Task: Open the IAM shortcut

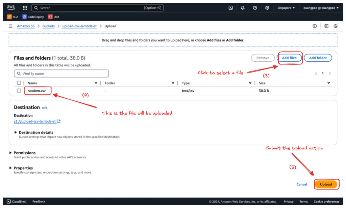Action: (53, 17)
